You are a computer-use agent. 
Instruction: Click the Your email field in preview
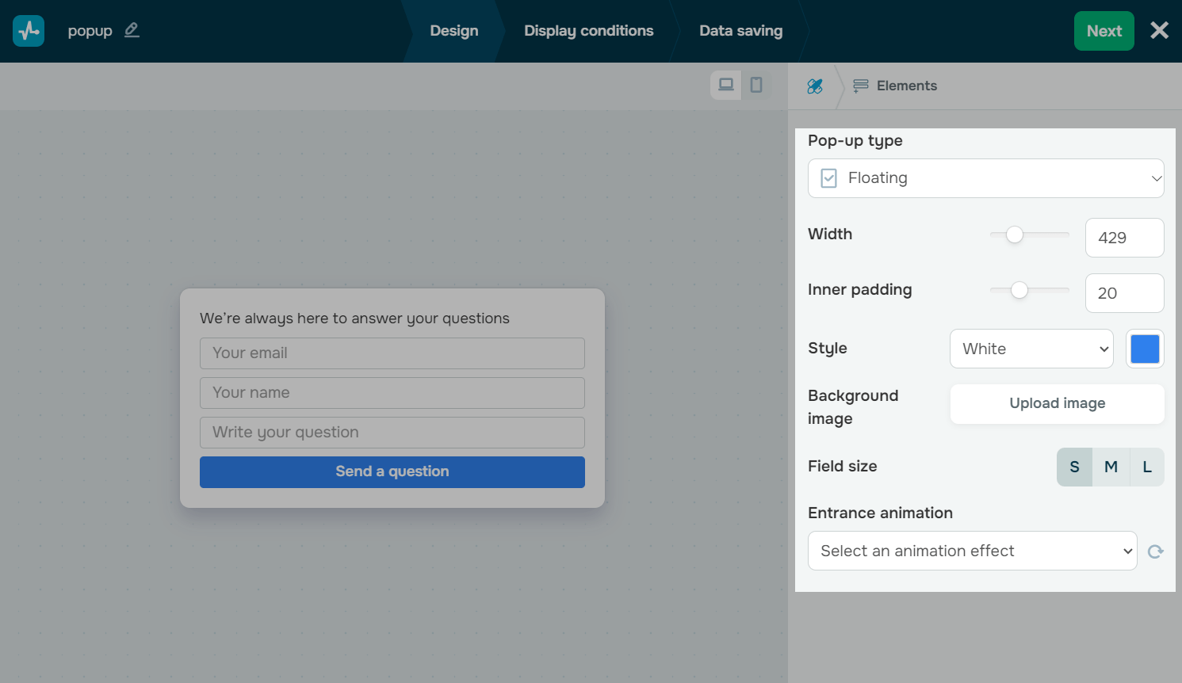click(392, 353)
